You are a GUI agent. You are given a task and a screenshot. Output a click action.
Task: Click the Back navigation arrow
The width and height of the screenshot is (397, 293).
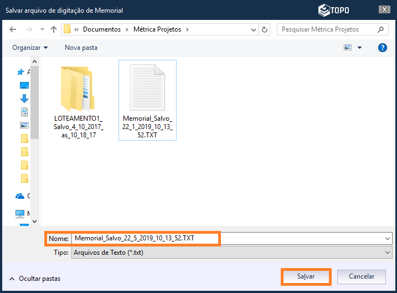coord(13,29)
